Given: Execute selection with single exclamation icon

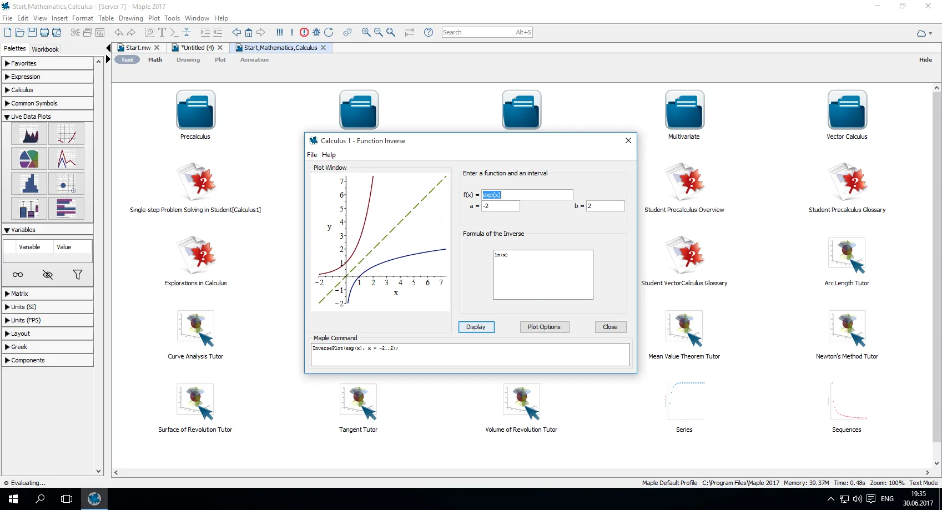Looking at the screenshot, I should [x=292, y=32].
